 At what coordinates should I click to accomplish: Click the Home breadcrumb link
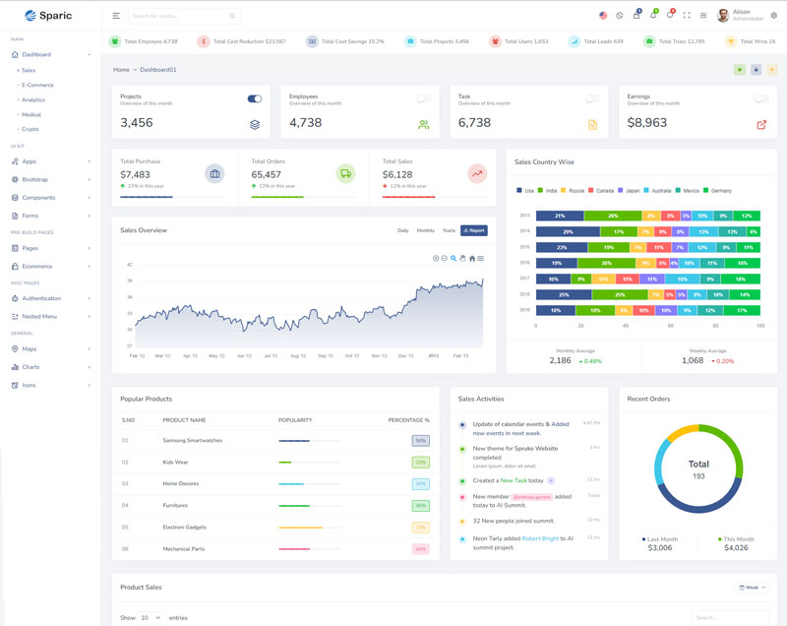[x=121, y=70]
